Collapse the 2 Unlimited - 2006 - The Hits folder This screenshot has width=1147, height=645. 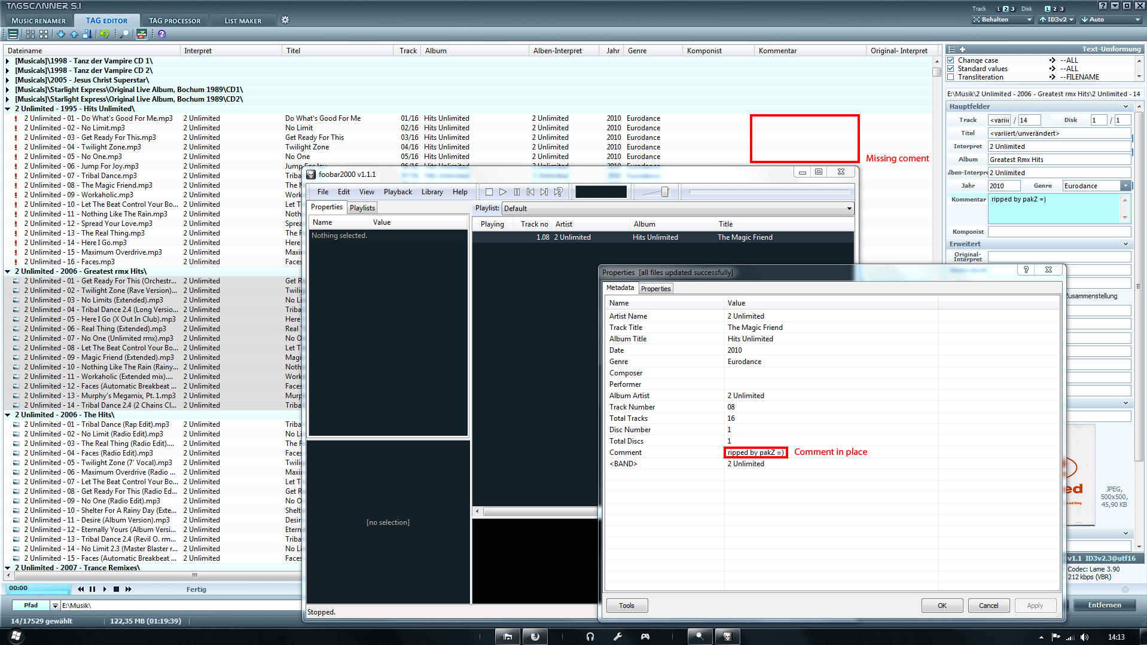8,415
